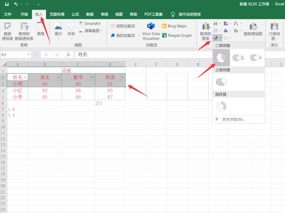Choose the 3D pie chart option
Viewport: 285px width, 213px height.
tap(221, 82)
